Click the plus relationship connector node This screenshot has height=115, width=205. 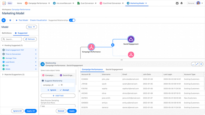pos(113,45)
